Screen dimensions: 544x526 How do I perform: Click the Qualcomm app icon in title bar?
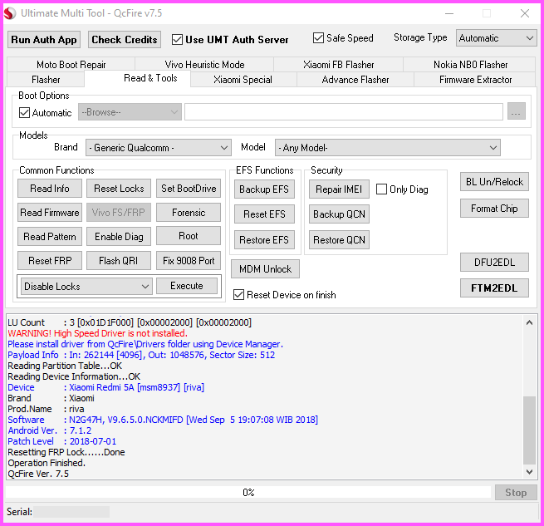coord(10,13)
